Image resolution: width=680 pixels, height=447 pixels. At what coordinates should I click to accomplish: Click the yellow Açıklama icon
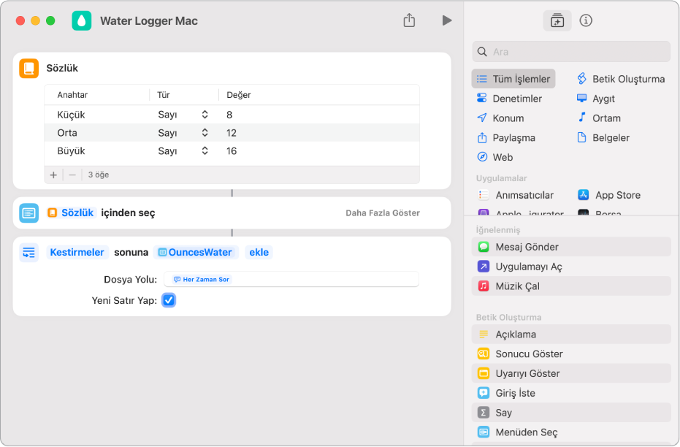(483, 335)
